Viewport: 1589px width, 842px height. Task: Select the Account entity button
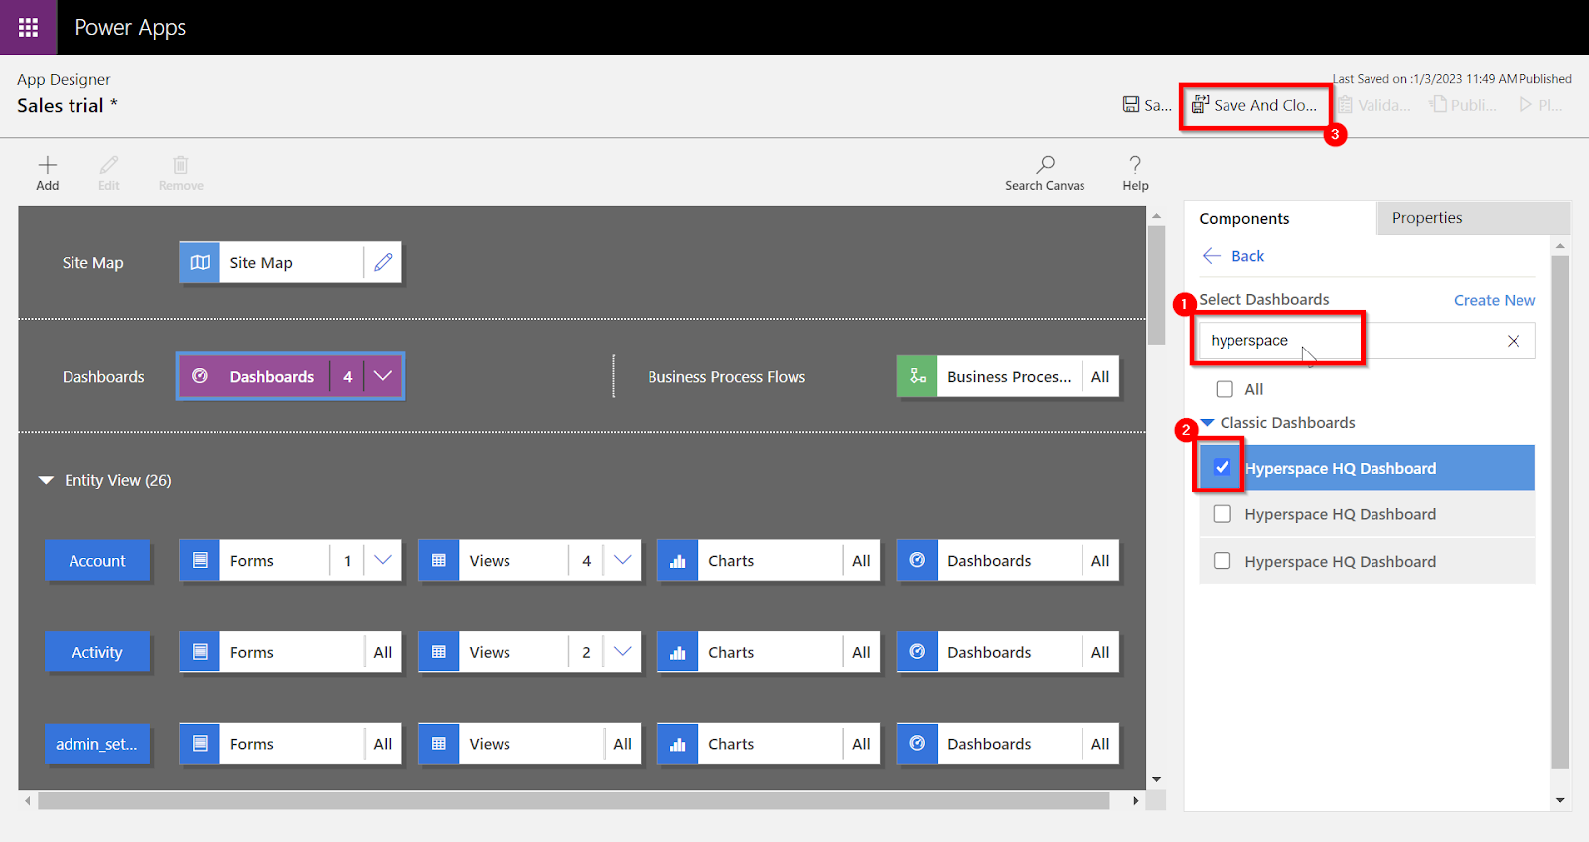click(x=97, y=561)
